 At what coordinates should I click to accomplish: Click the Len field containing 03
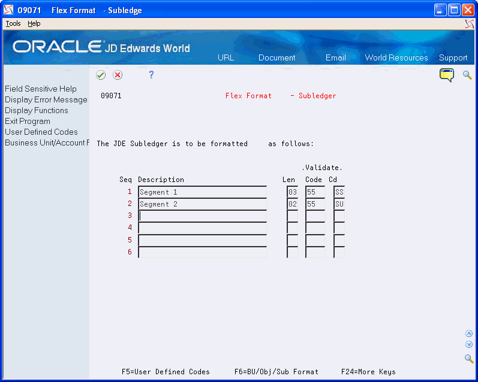pos(292,192)
